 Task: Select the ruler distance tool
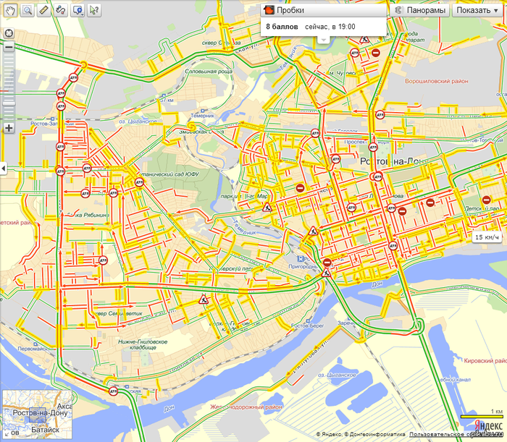(43, 10)
